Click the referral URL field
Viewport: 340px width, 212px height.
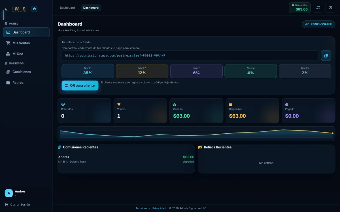pyautogui.click(x=190, y=55)
